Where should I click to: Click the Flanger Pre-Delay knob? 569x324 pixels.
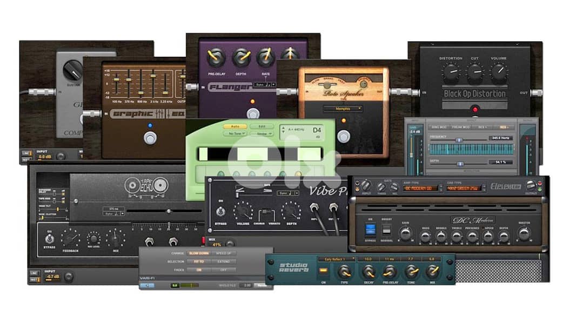(216, 58)
